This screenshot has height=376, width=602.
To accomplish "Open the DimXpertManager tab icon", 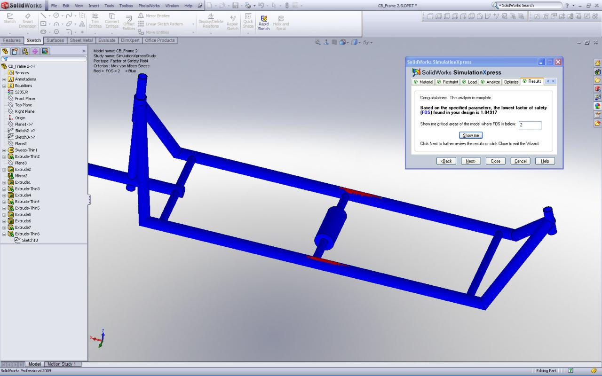I will pos(35,51).
